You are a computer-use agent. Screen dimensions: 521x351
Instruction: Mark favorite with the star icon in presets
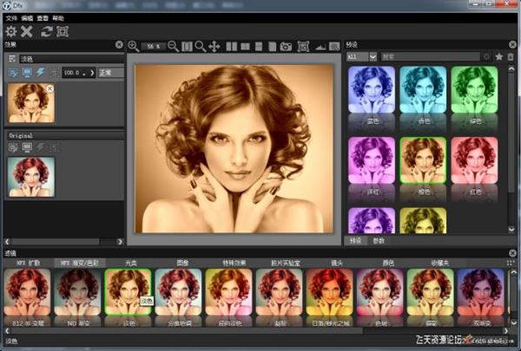coord(499,56)
